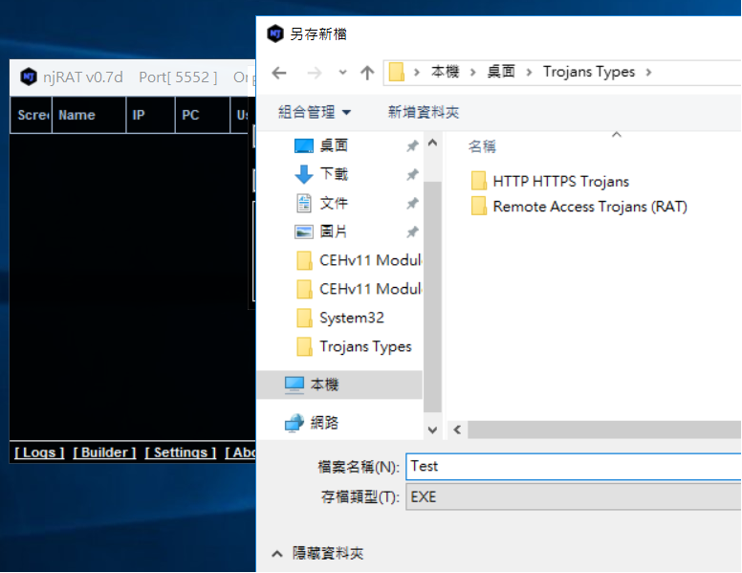Click the Name column header in njRAT
This screenshot has width=742, height=573.
click(x=89, y=115)
